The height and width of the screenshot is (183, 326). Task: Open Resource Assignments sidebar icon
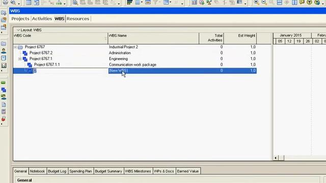[x=4, y=97]
